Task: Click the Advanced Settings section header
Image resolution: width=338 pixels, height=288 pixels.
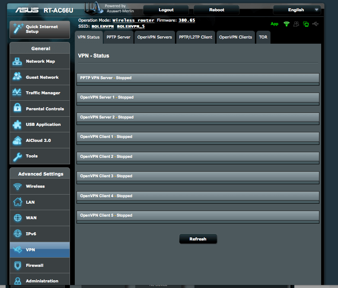Action: [x=41, y=174]
